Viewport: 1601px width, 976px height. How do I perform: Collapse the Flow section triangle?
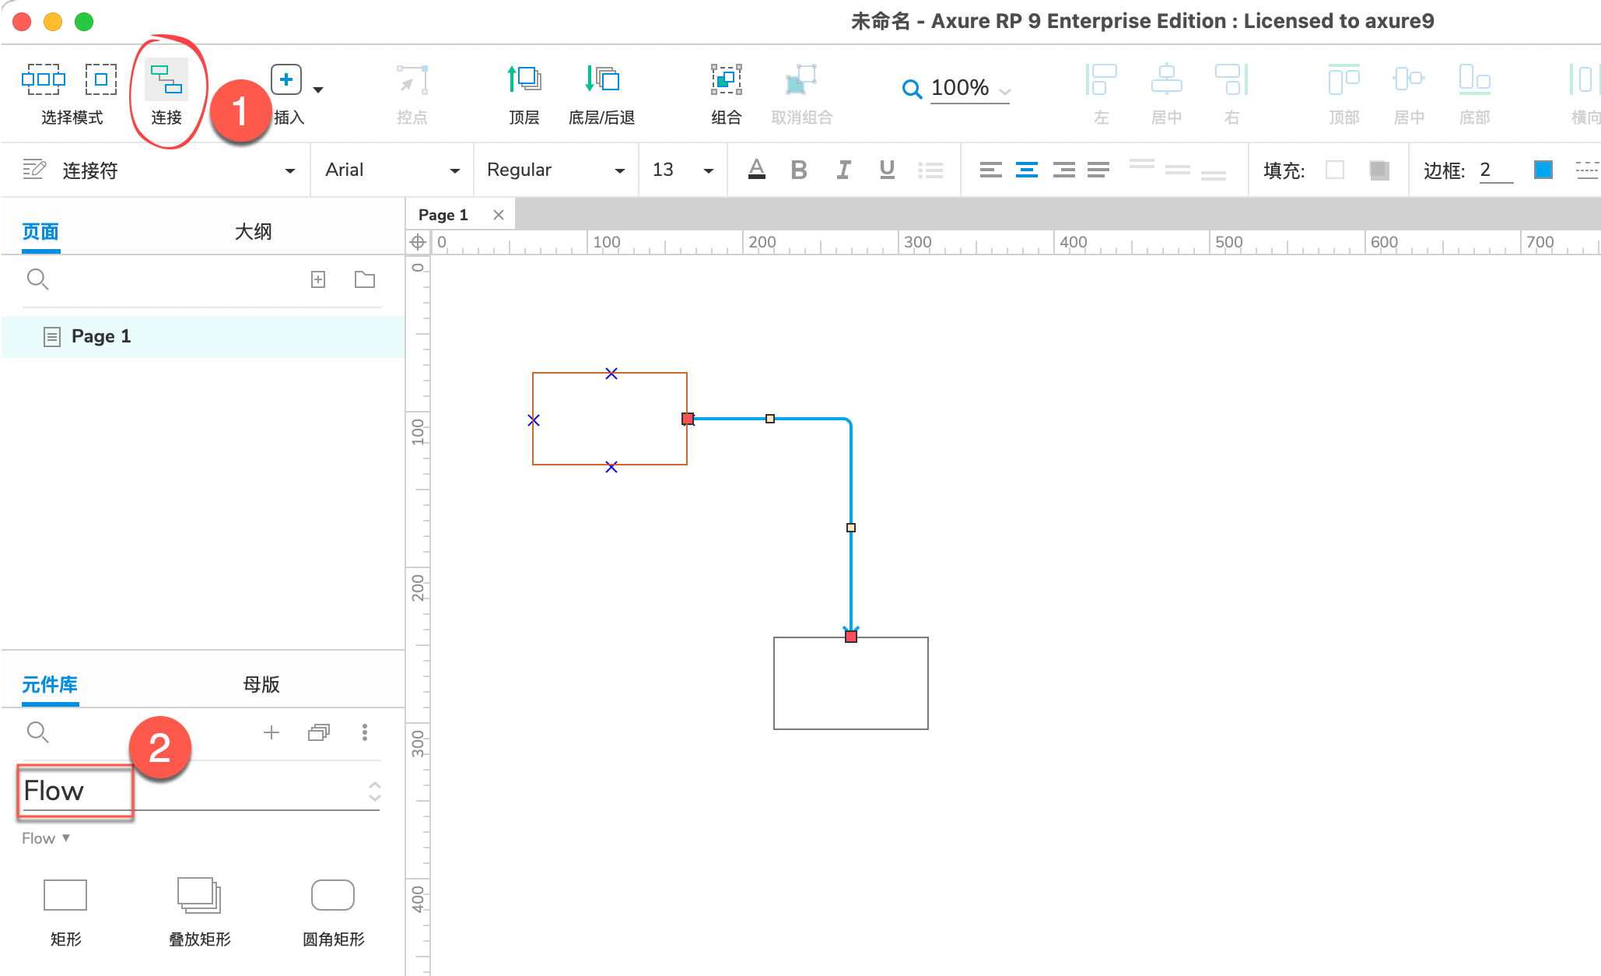66,838
